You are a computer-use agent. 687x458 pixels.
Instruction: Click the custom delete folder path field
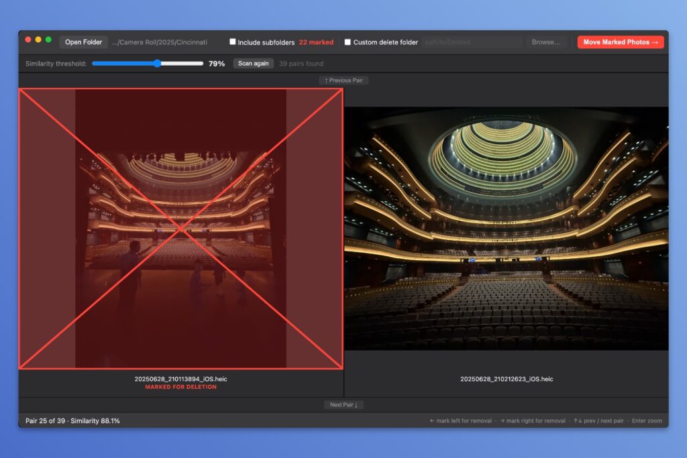point(472,42)
